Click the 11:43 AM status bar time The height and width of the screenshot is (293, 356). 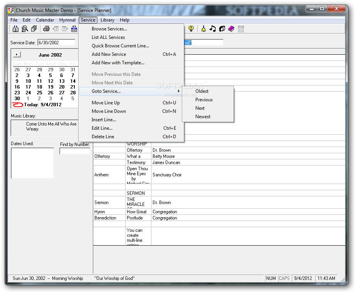click(x=326, y=278)
